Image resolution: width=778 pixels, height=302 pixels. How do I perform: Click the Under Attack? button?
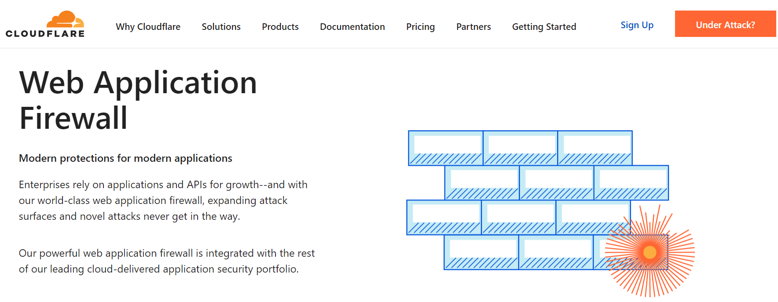[x=725, y=24]
